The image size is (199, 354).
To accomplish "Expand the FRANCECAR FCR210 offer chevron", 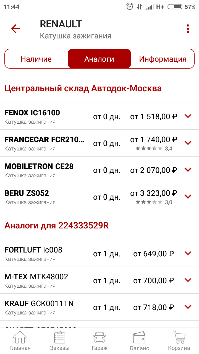I will [188, 143].
